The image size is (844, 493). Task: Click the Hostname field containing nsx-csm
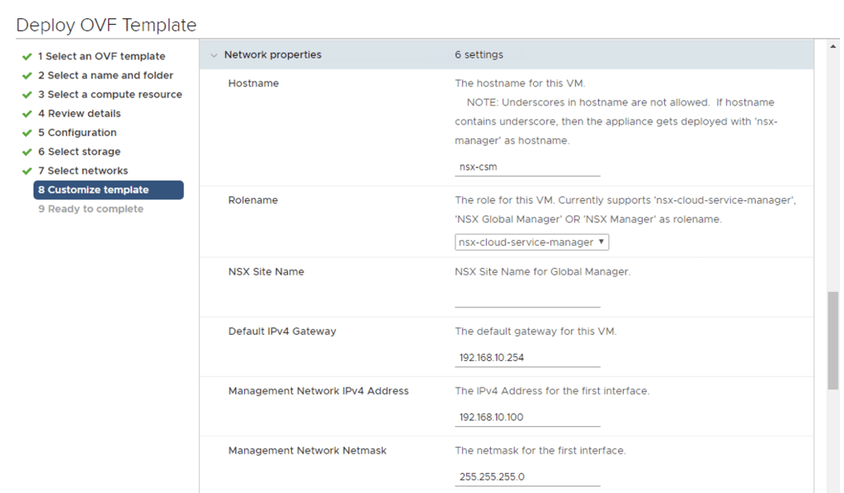(x=527, y=167)
